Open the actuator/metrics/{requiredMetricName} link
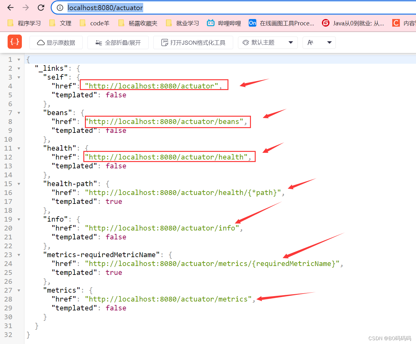Screen dimensions: 416x344 [212, 263]
